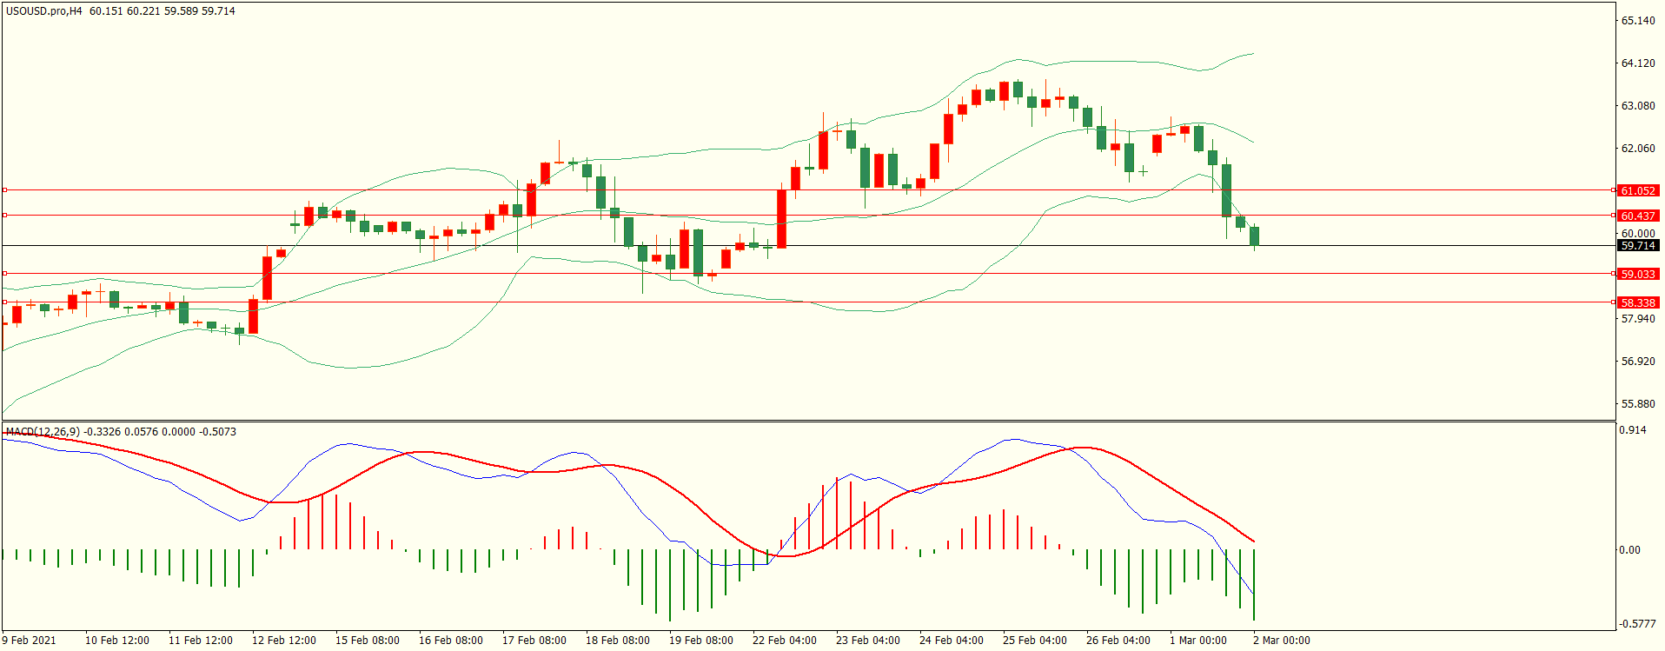Select the red 61.052 price level label

coord(1638,190)
